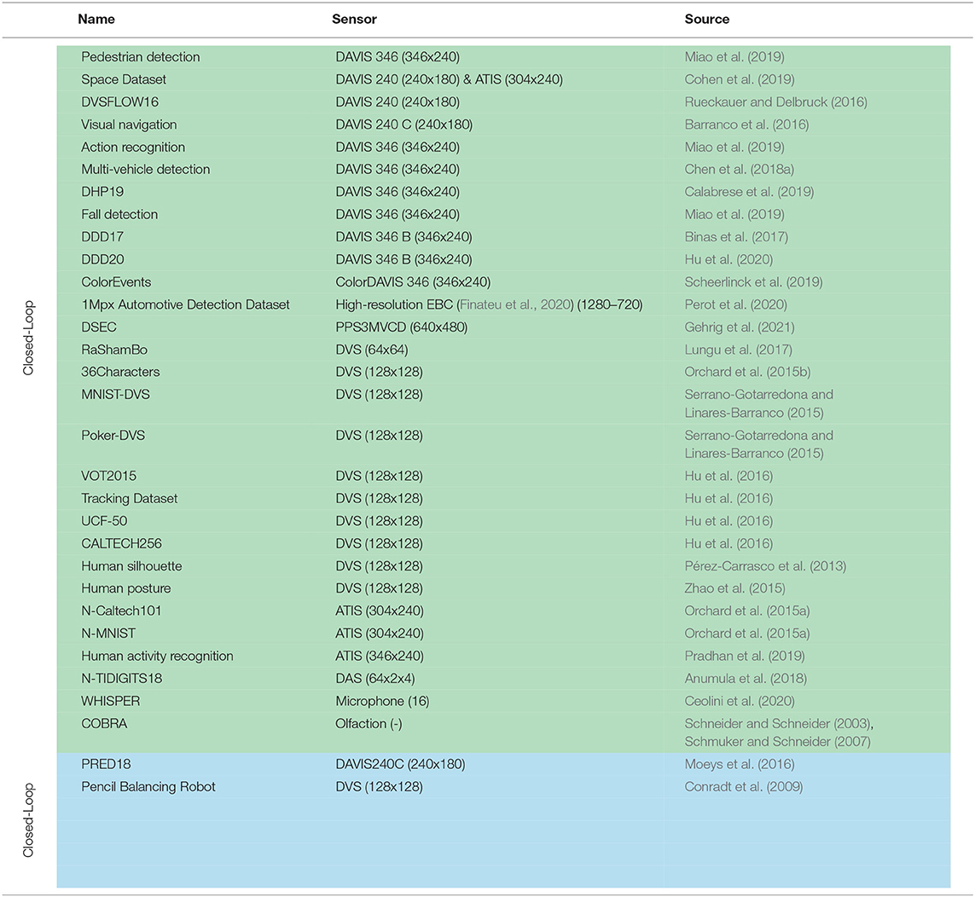This screenshot has width=975, height=897.
Task: Click the Human silhouette dataset name
Action: click(132, 566)
